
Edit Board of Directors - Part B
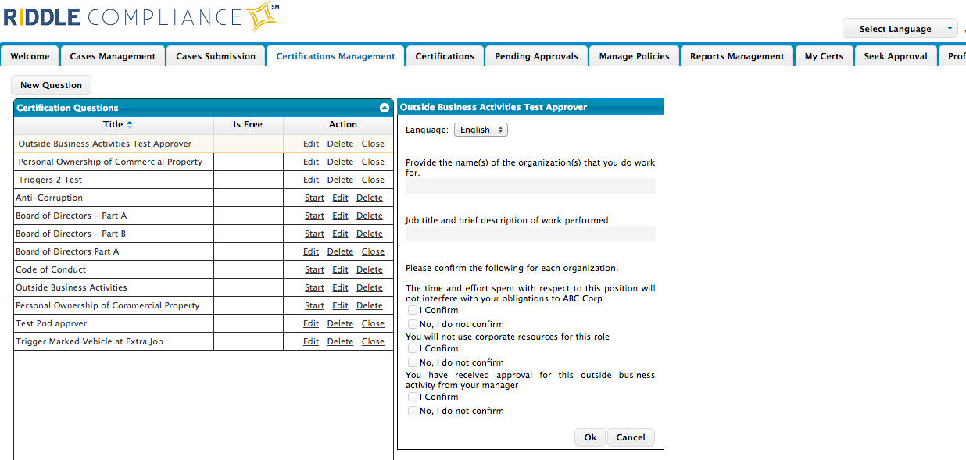[x=340, y=234]
